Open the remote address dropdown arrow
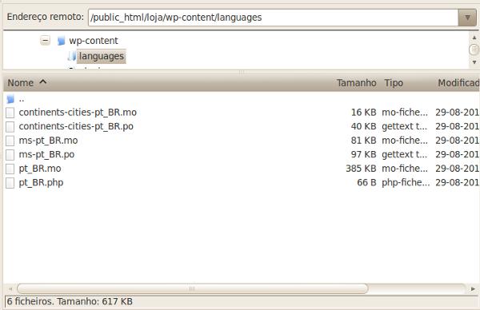 (x=467, y=18)
